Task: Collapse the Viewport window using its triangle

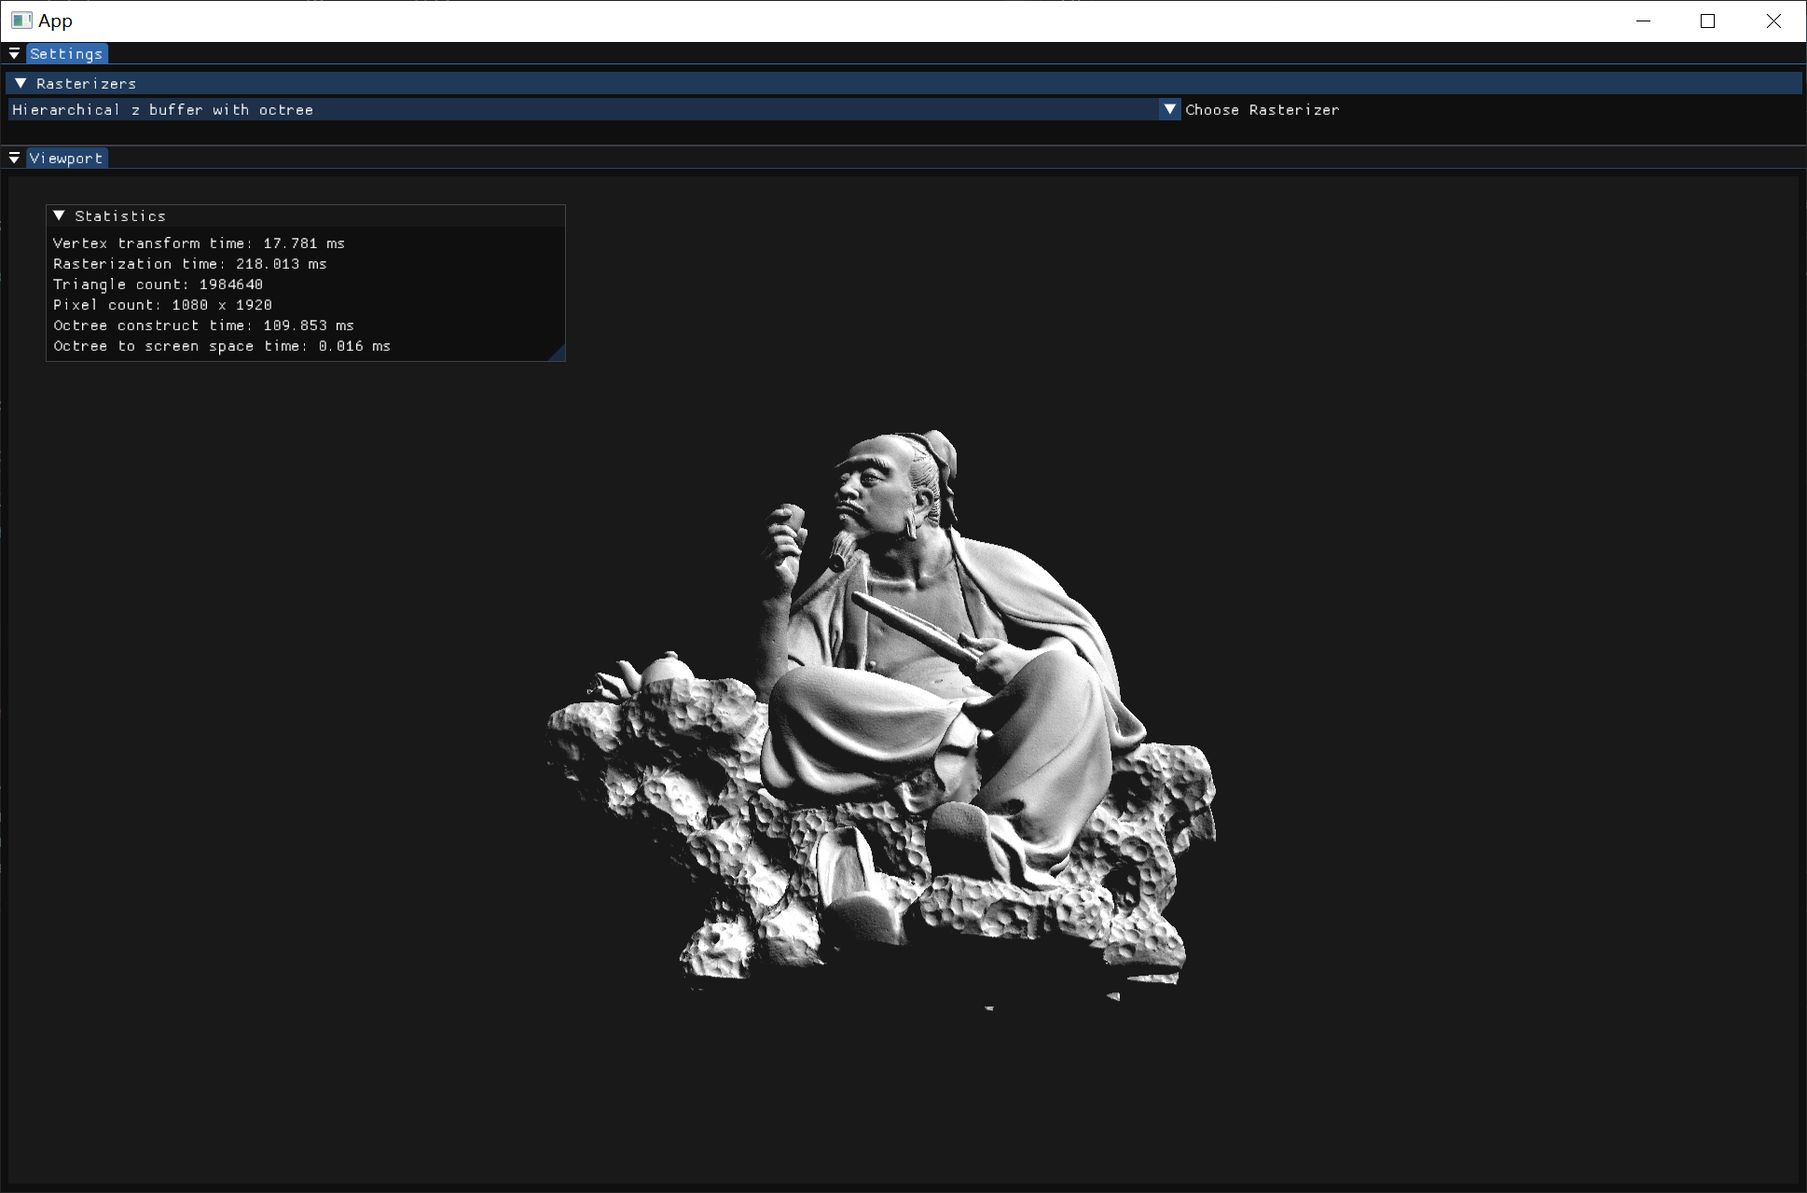Action: pos(14,159)
